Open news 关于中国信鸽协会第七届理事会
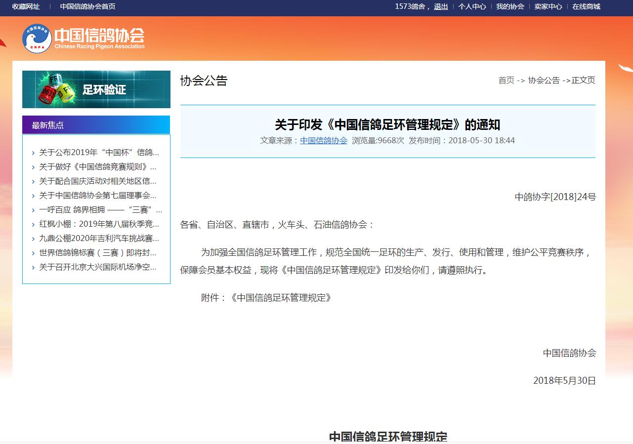 pyautogui.click(x=97, y=196)
